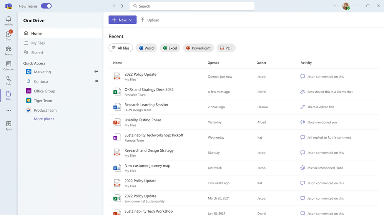The height and width of the screenshot is (215, 384).
Task: Click the Upload button
Action: (150, 20)
